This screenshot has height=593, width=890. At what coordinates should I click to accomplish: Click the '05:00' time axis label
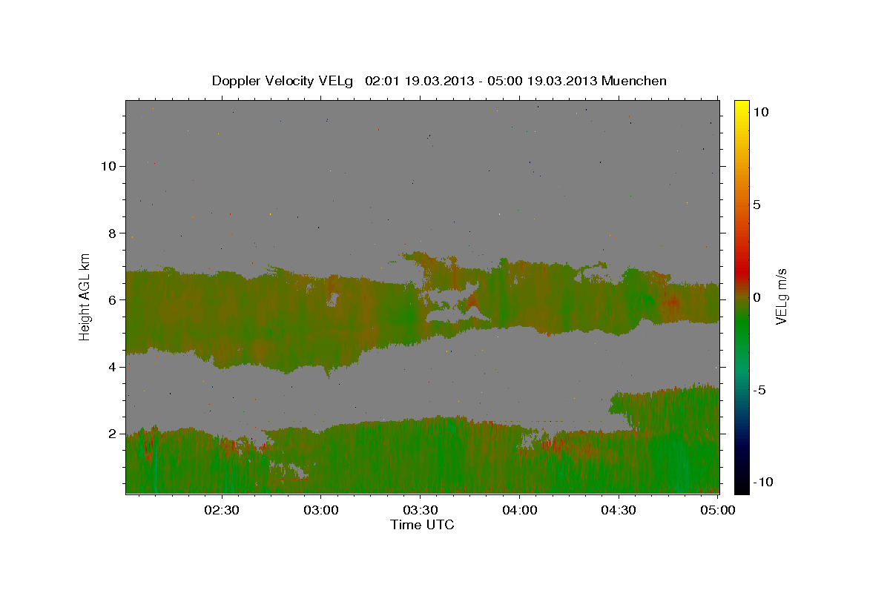717,510
